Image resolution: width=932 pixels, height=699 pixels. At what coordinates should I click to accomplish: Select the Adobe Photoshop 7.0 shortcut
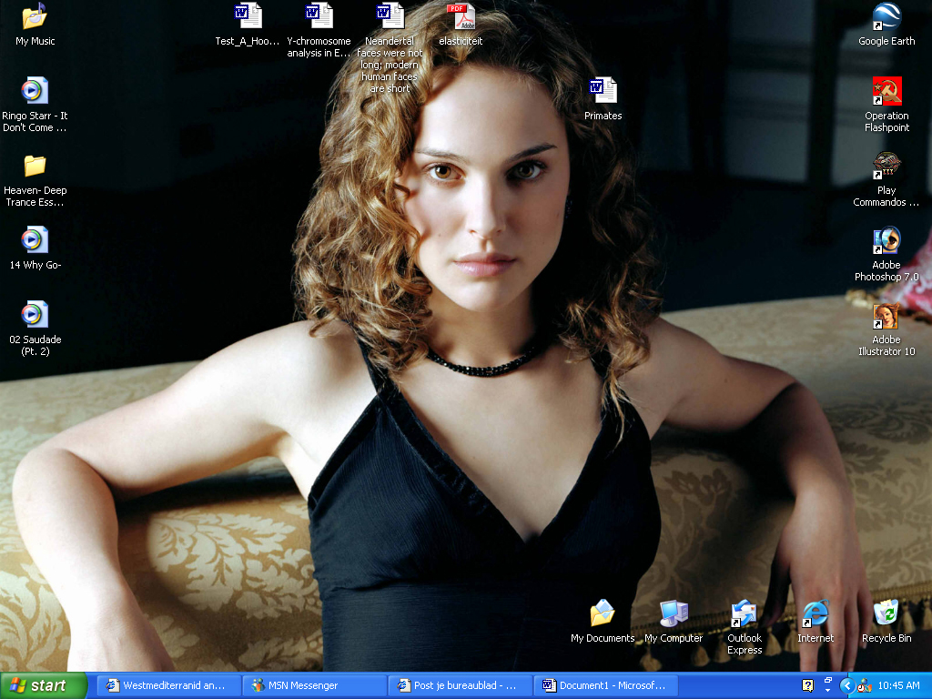point(886,241)
